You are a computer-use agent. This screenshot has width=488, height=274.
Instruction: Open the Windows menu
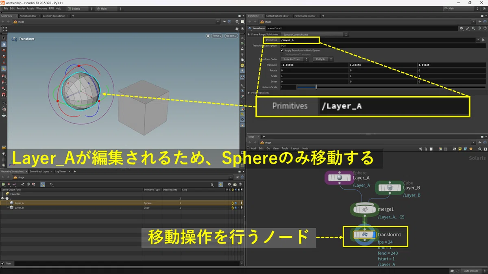coord(41,9)
